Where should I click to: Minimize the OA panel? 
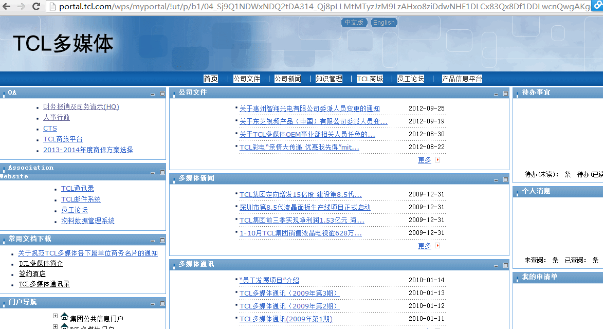153,94
